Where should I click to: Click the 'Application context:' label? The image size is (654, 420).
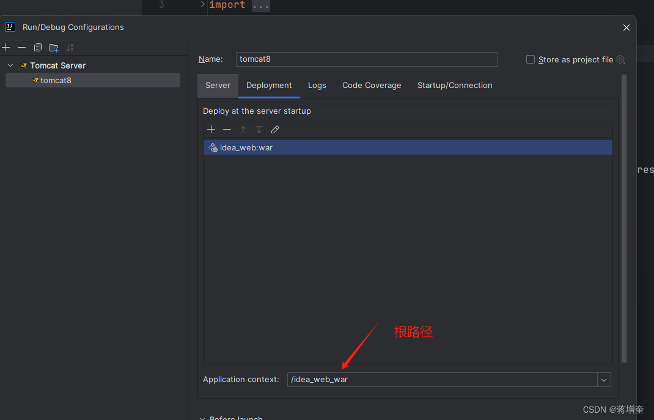pyautogui.click(x=241, y=380)
